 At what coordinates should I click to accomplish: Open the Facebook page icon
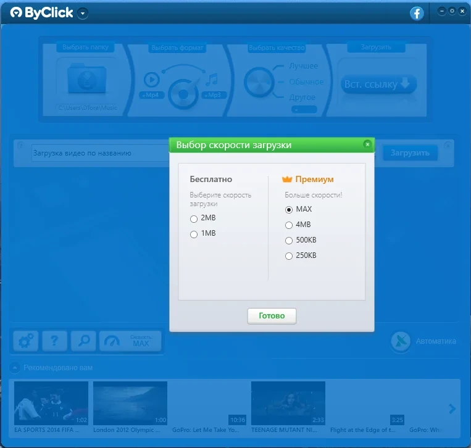(417, 14)
